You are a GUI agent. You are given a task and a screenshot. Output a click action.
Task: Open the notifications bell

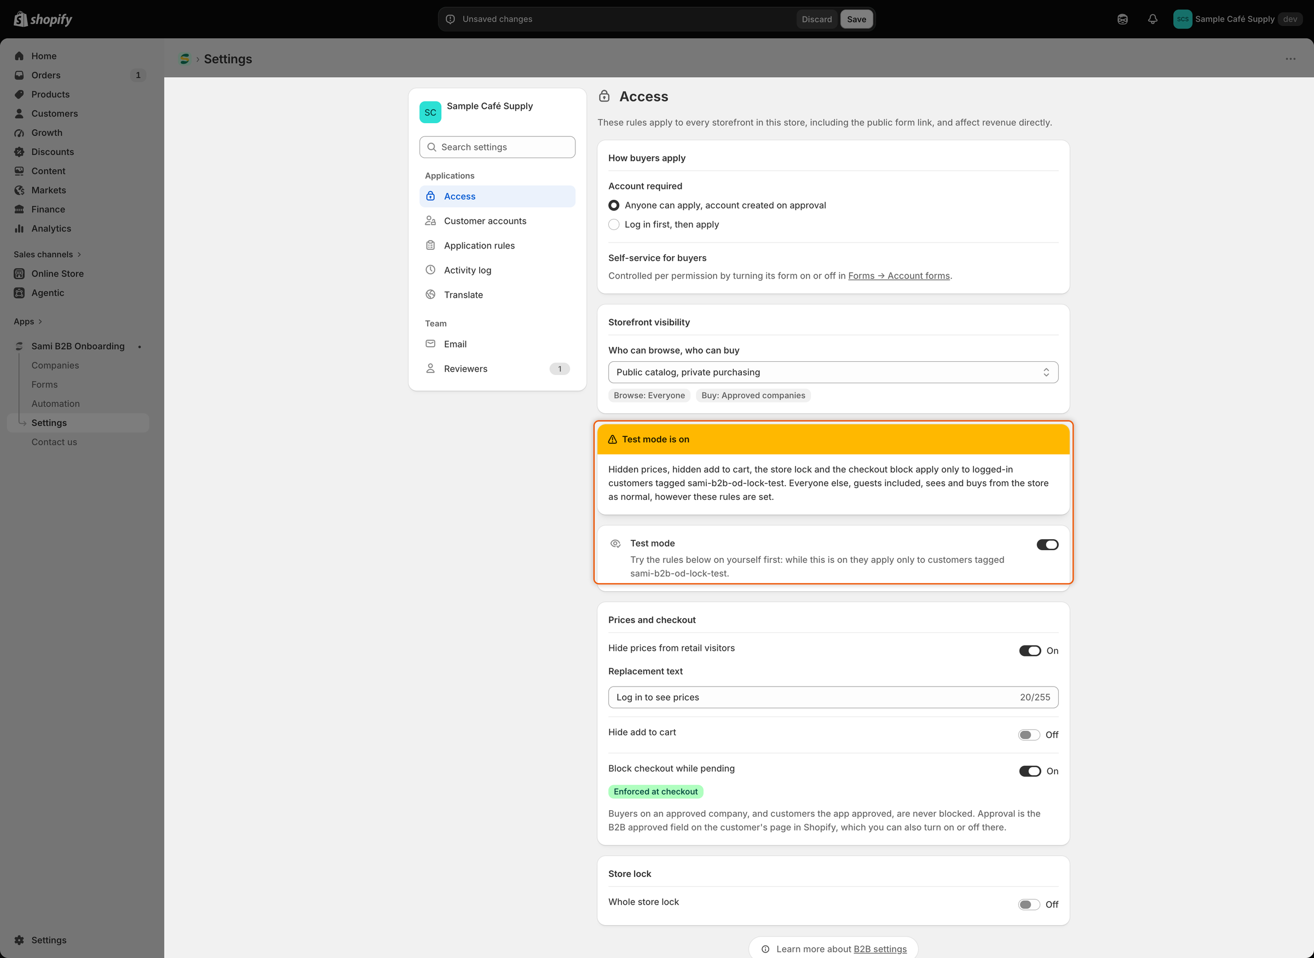pyautogui.click(x=1153, y=19)
